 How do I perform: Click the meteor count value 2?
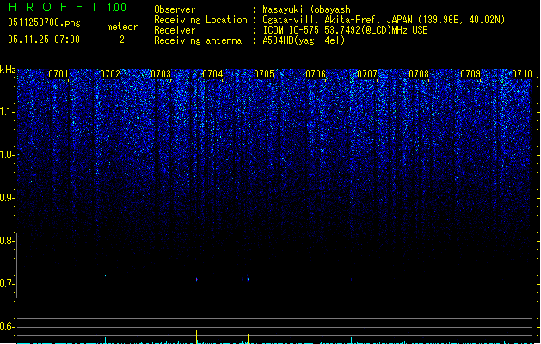[x=122, y=40]
